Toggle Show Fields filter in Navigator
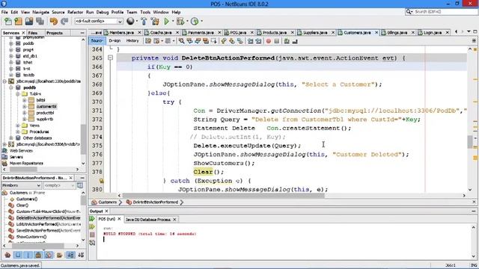 click(18, 255)
